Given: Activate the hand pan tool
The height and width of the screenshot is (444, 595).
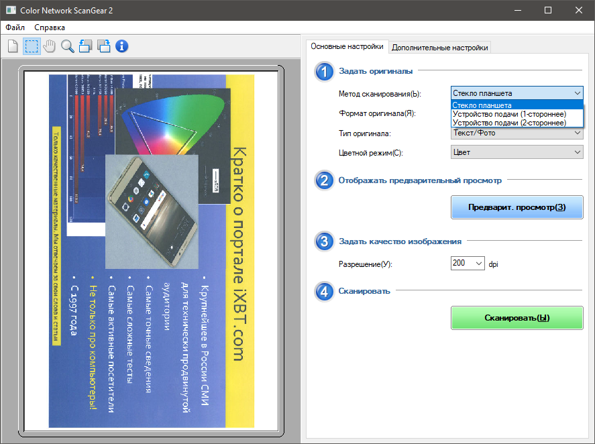Looking at the screenshot, I should pos(50,47).
